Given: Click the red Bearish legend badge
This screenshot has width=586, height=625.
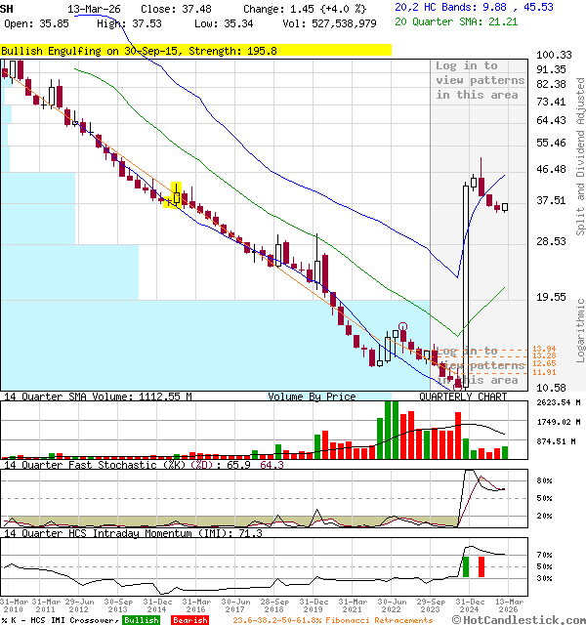Looking at the screenshot, I should pyautogui.click(x=188, y=620).
